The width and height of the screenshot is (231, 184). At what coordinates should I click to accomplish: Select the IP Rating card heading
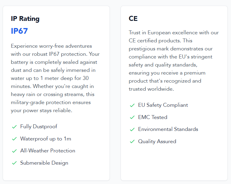(25, 19)
